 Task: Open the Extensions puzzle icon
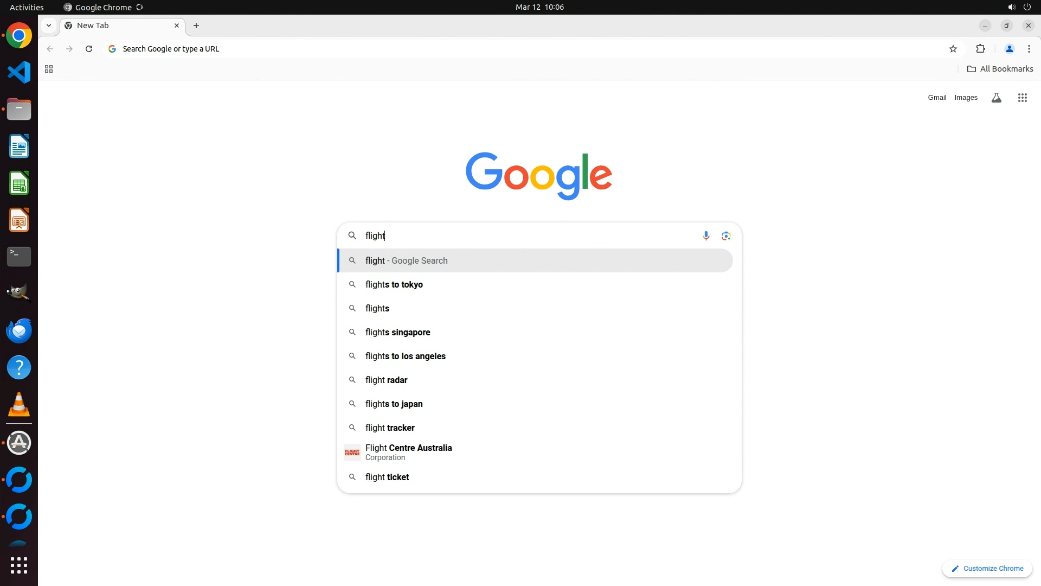click(x=980, y=49)
